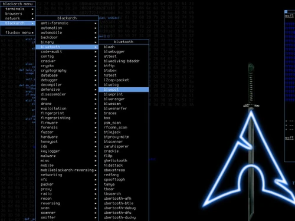This screenshot has height=221, width=295.
Task: Launch btscanner tool
Action: pos(123,141)
